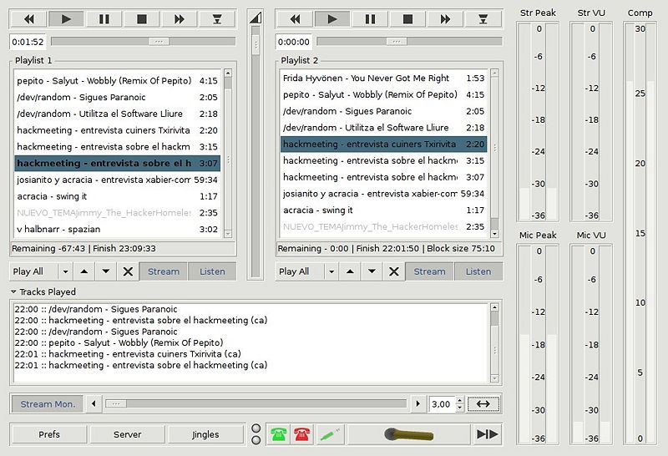668x456 pixels.
Task: Increase the 3,00 crossfade time value
Action: click(x=459, y=400)
